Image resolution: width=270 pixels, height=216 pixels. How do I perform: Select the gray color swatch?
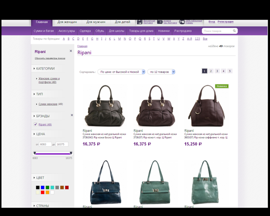pos(57,187)
